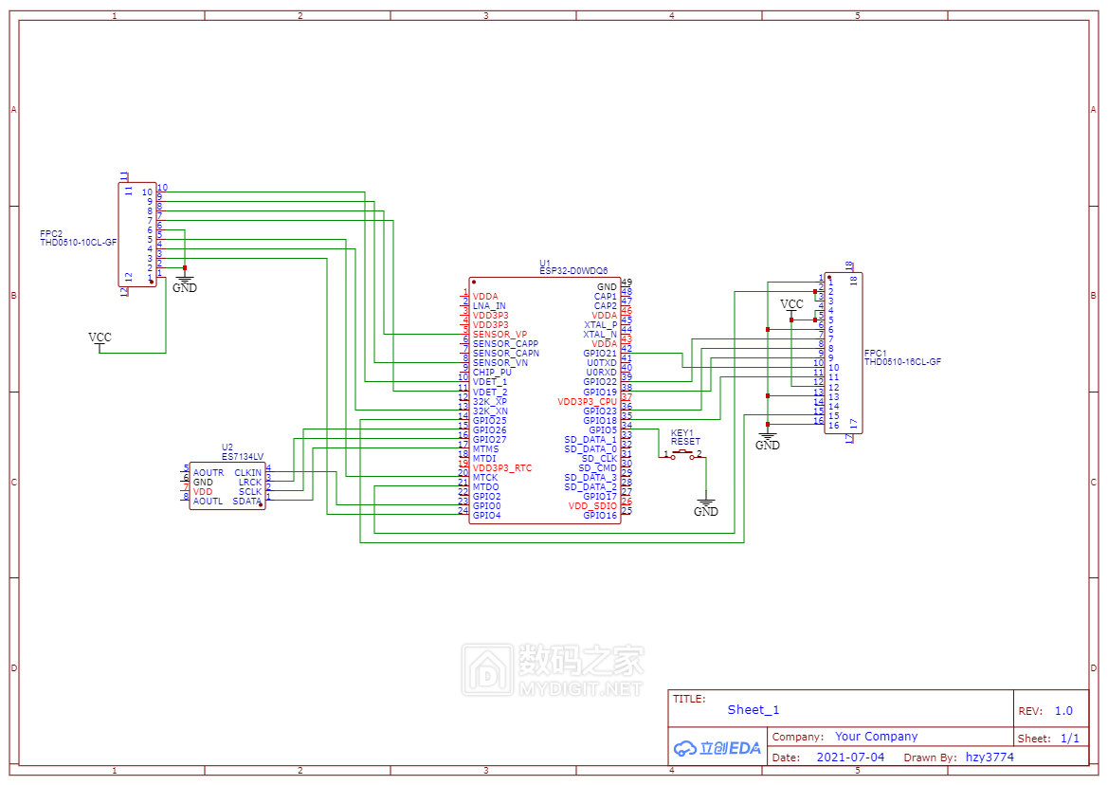The image size is (1108, 785).
Task: Select the CHIP_PU pin on U1
Action: (492, 373)
